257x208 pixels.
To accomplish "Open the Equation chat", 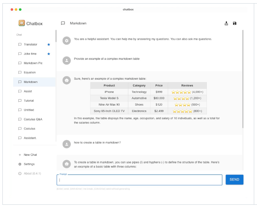I will (34, 73).
